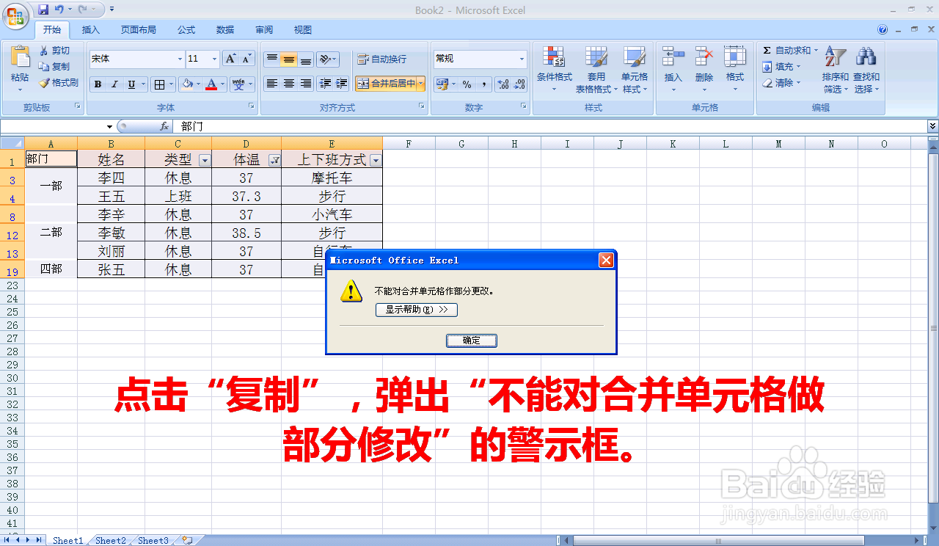Screen dimensions: 939x546
Task: Apply the red font color swatch
Action: (x=211, y=84)
